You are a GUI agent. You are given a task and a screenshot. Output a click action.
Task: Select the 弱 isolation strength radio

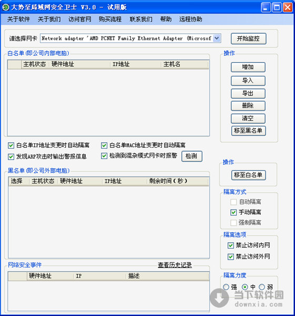click(x=262, y=287)
